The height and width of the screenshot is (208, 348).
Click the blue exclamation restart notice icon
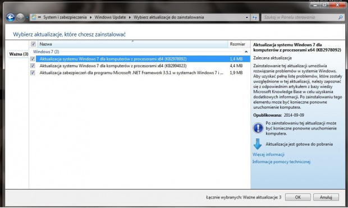click(x=258, y=128)
